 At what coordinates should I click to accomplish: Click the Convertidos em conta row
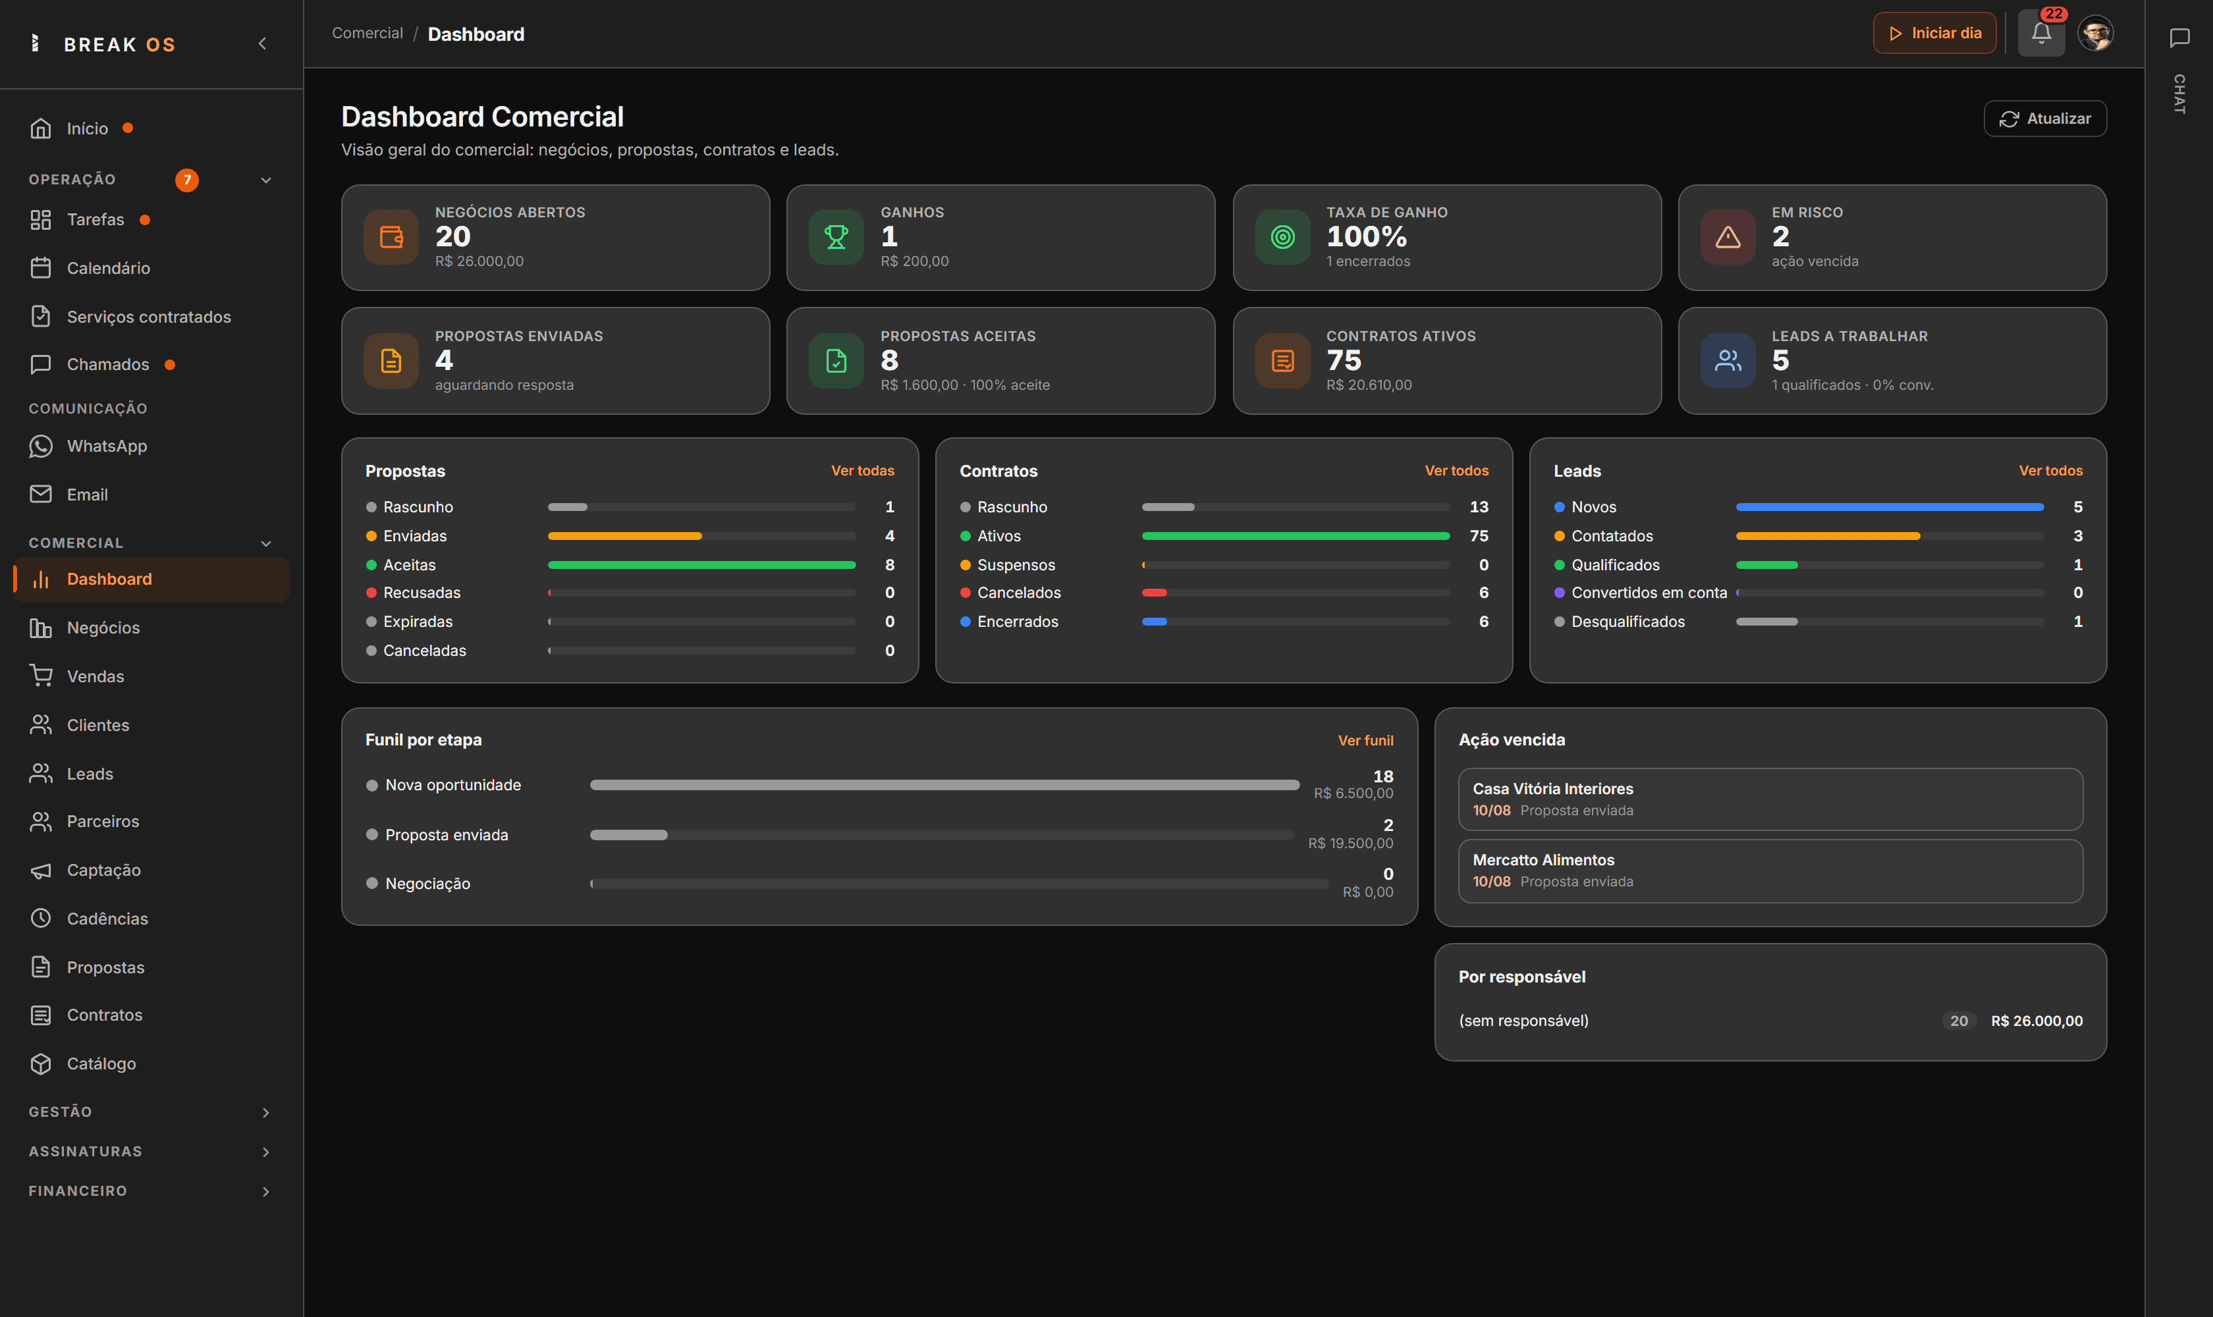pos(1818,593)
